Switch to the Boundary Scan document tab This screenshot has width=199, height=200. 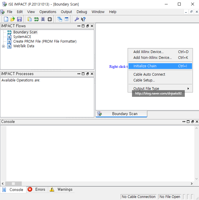click(121, 114)
